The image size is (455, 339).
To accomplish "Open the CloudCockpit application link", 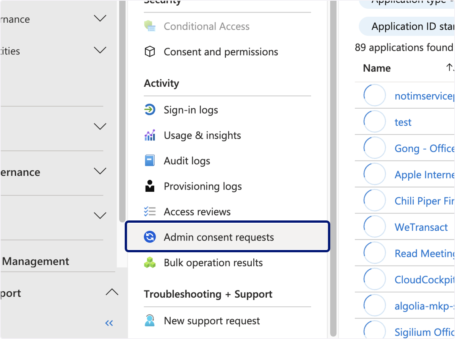I will tap(425, 280).
